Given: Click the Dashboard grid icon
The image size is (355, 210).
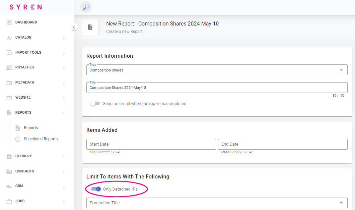Looking at the screenshot, I should click(x=9, y=22).
